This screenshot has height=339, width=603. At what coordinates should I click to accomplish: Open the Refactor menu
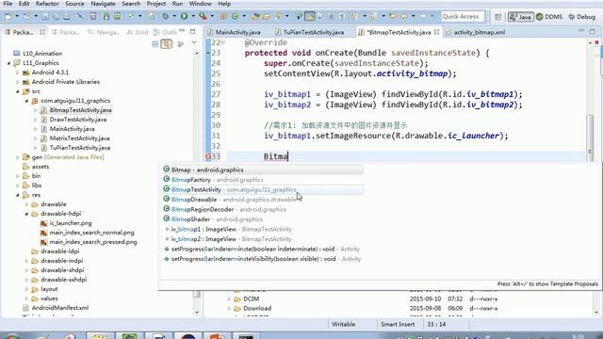click(x=47, y=4)
